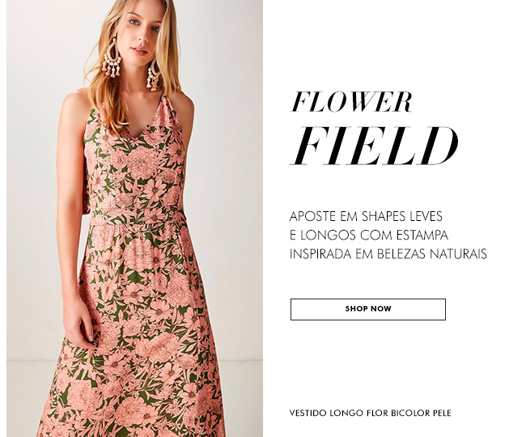526x437 pixels.
Task: Open the Vestido Longo Flor Bicolor Pele link
Action: (371, 413)
